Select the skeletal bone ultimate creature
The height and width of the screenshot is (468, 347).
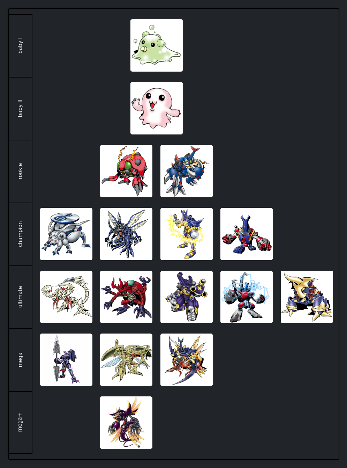tap(66, 297)
